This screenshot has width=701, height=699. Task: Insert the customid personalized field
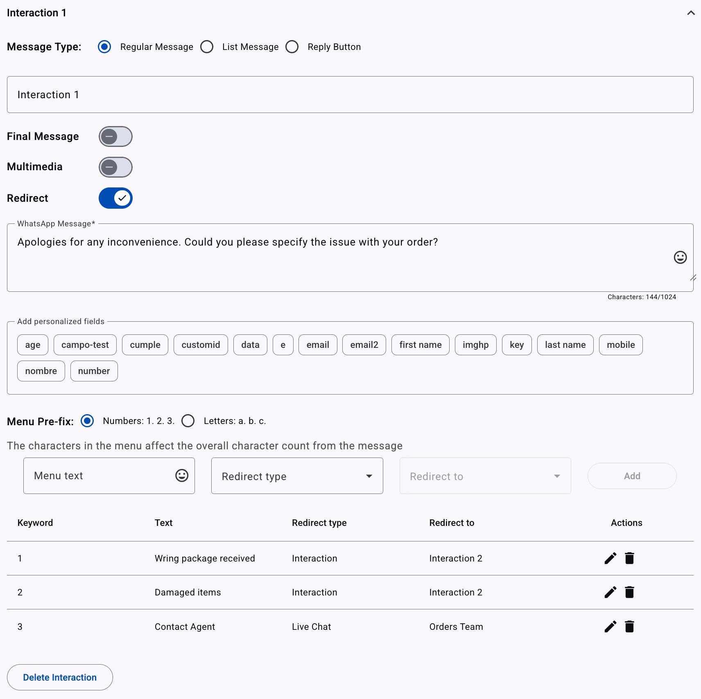click(201, 345)
